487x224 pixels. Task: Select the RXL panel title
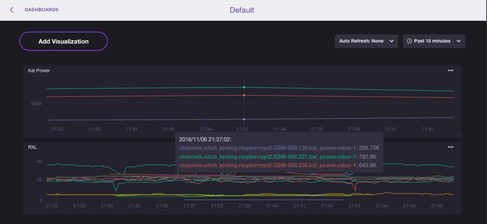[x=32, y=147]
